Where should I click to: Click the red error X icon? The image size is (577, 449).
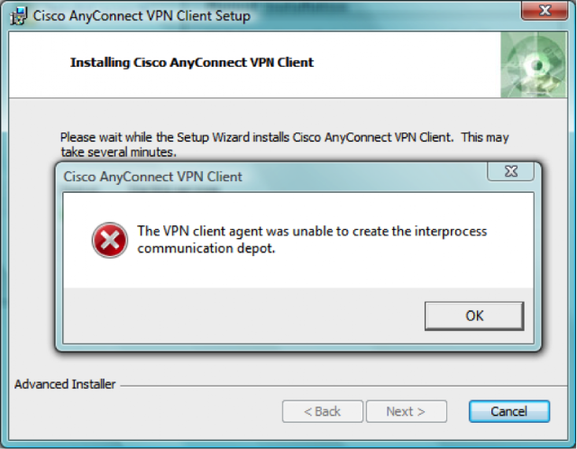[110, 240]
